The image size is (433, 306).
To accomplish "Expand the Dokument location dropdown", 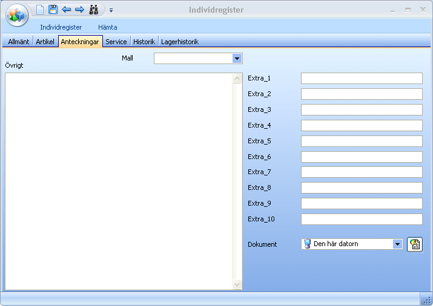I will (x=397, y=244).
